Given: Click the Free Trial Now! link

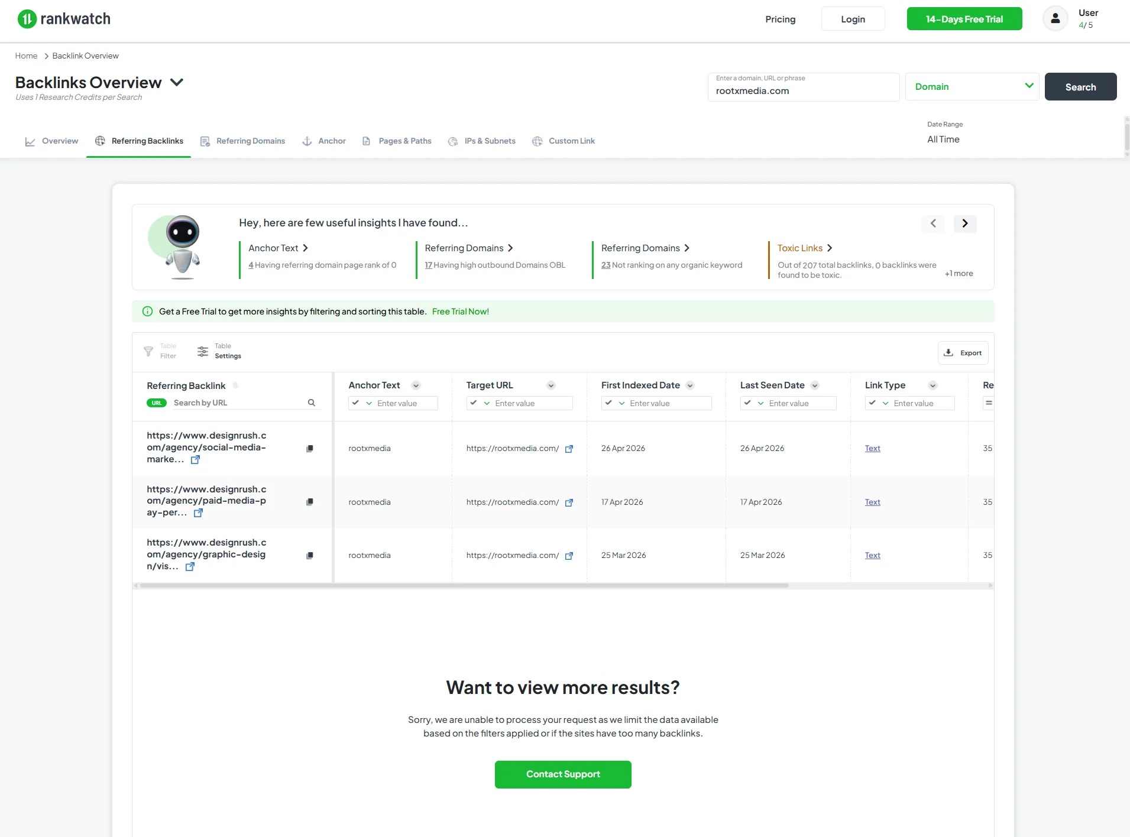Looking at the screenshot, I should [x=461, y=312].
